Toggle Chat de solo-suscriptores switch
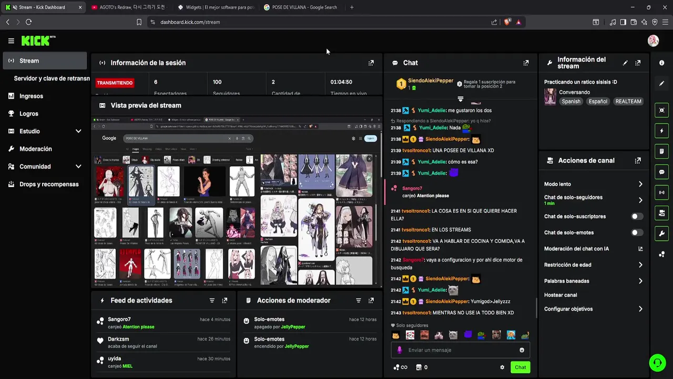The height and width of the screenshot is (379, 673). click(637, 216)
